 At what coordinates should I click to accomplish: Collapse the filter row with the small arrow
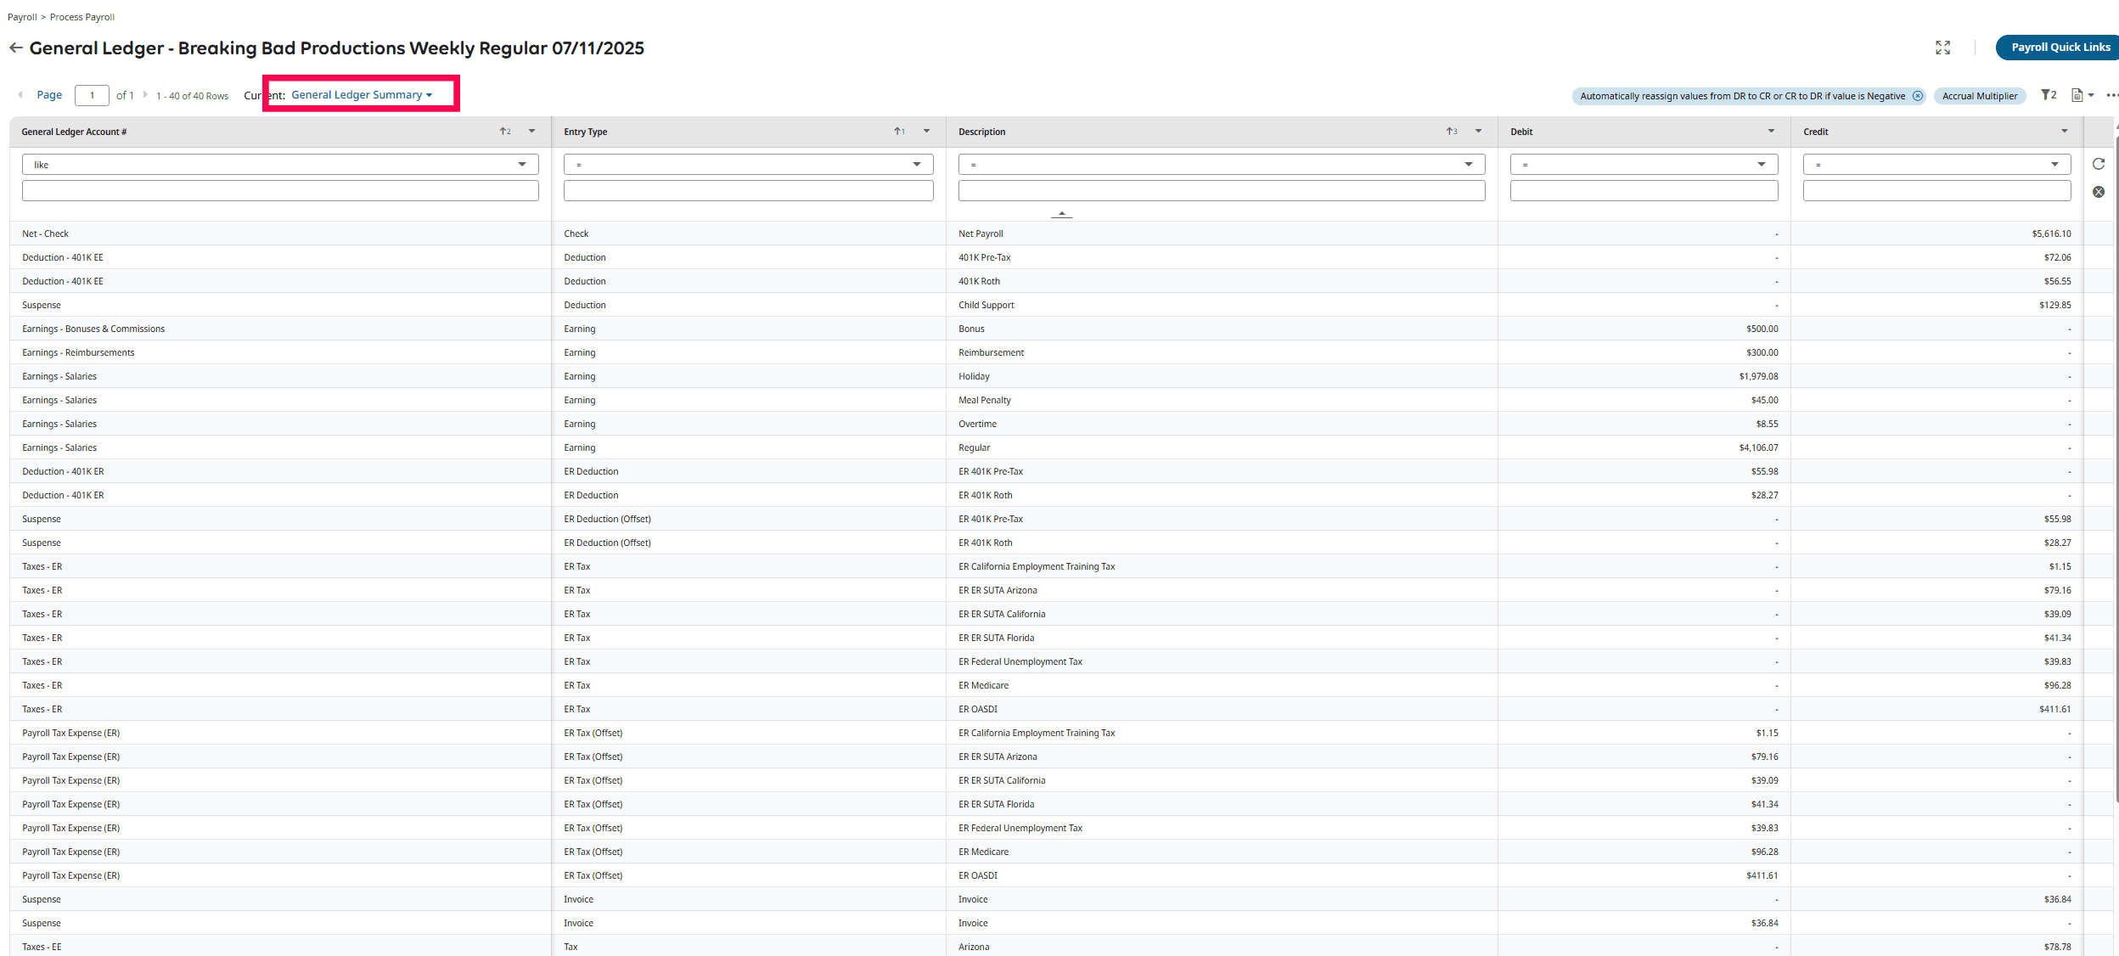pos(1061,214)
